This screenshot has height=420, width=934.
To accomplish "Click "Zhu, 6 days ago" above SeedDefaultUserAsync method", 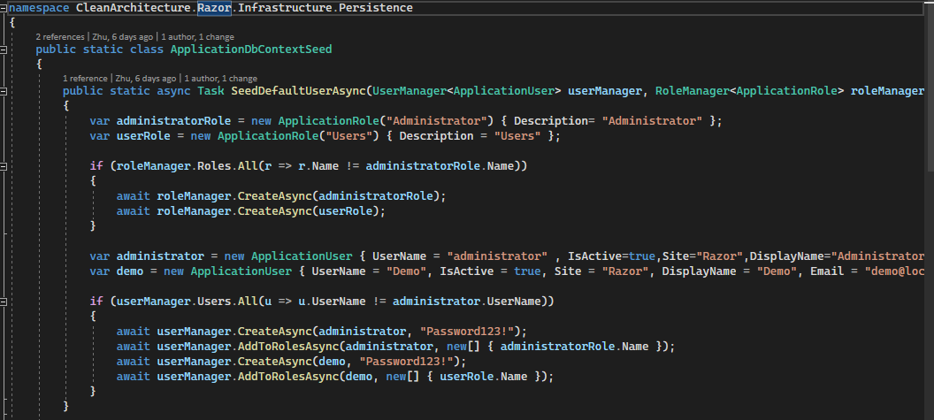I will [x=146, y=79].
